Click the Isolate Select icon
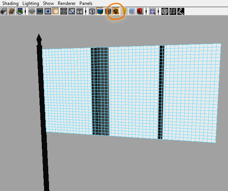228x191 pixels. point(152,11)
